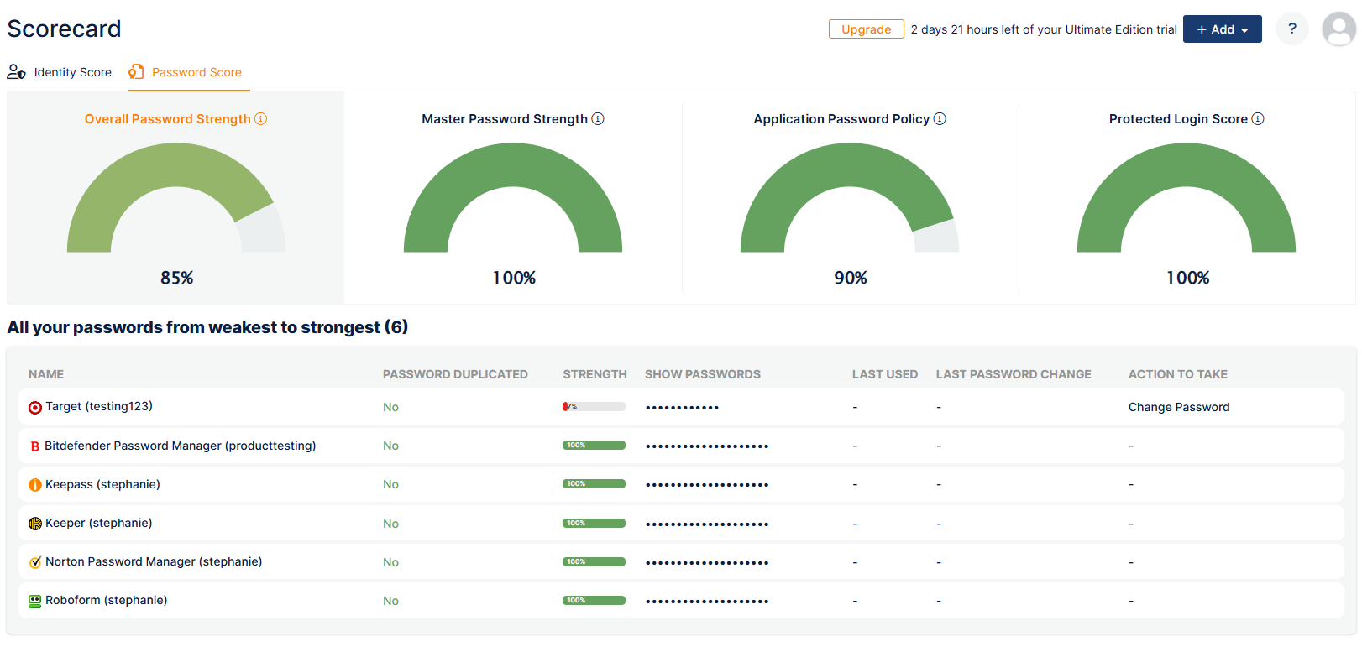Click the Norton checkmark icon
The height and width of the screenshot is (657, 1362).
pyautogui.click(x=35, y=562)
